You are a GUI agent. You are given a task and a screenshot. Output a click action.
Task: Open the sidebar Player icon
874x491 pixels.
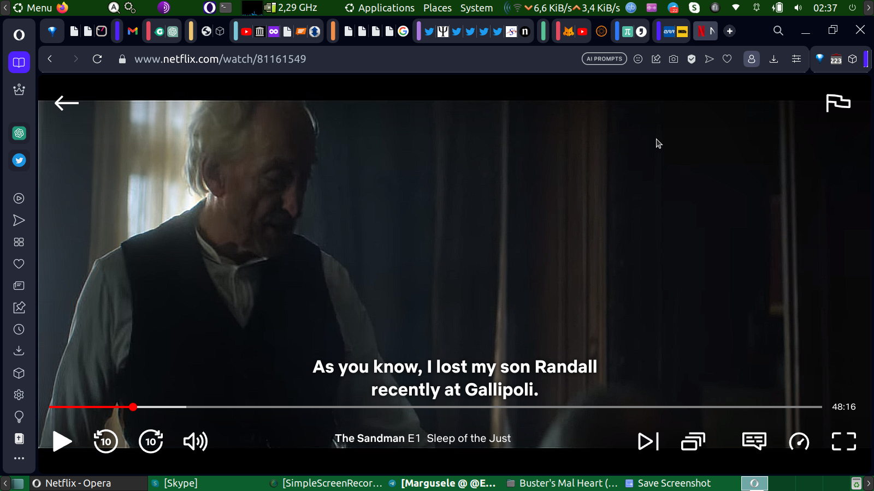[x=19, y=199]
